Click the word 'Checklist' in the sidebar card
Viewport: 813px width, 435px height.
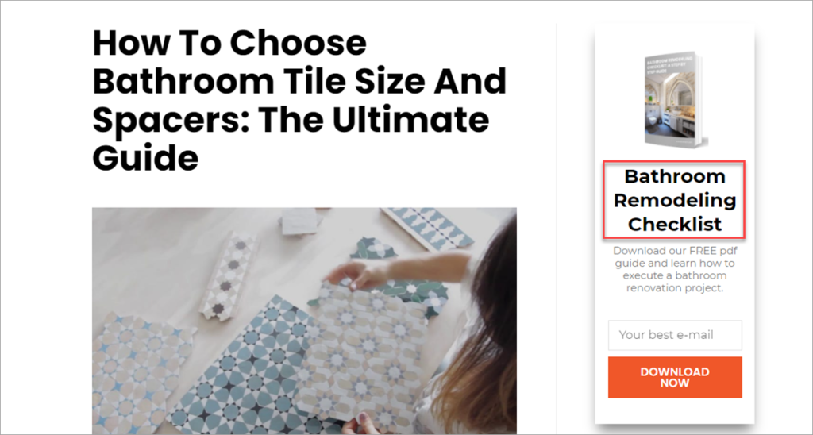pyautogui.click(x=675, y=225)
